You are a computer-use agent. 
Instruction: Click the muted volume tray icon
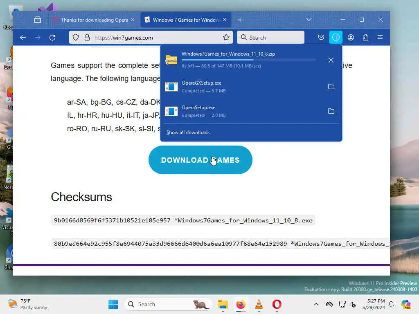pyautogui.click(x=353, y=304)
